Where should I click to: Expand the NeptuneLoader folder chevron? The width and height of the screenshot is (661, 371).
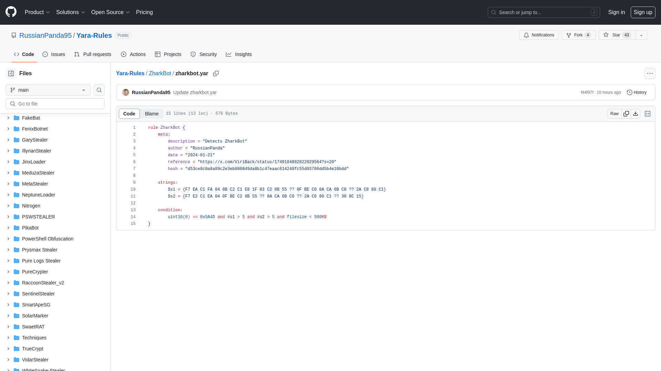[8, 195]
